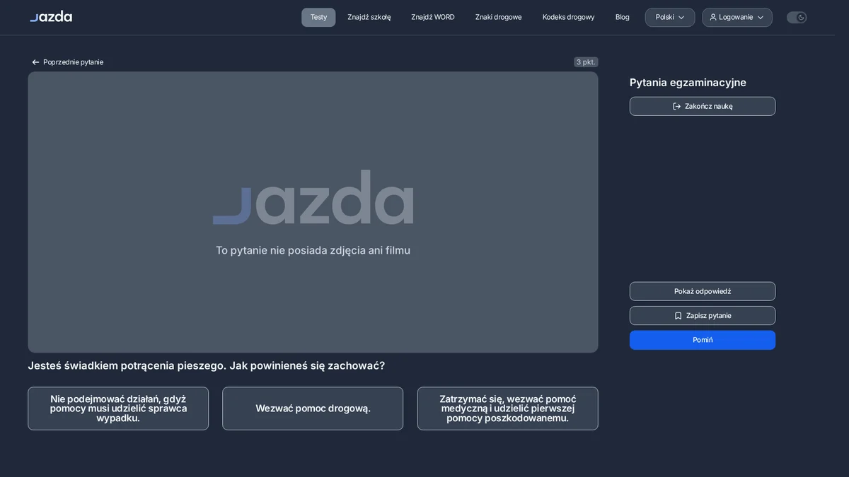Pick answer Zatrzymać się, wezwać pomoc medyczną
The height and width of the screenshot is (477, 849).
click(x=508, y=408)
